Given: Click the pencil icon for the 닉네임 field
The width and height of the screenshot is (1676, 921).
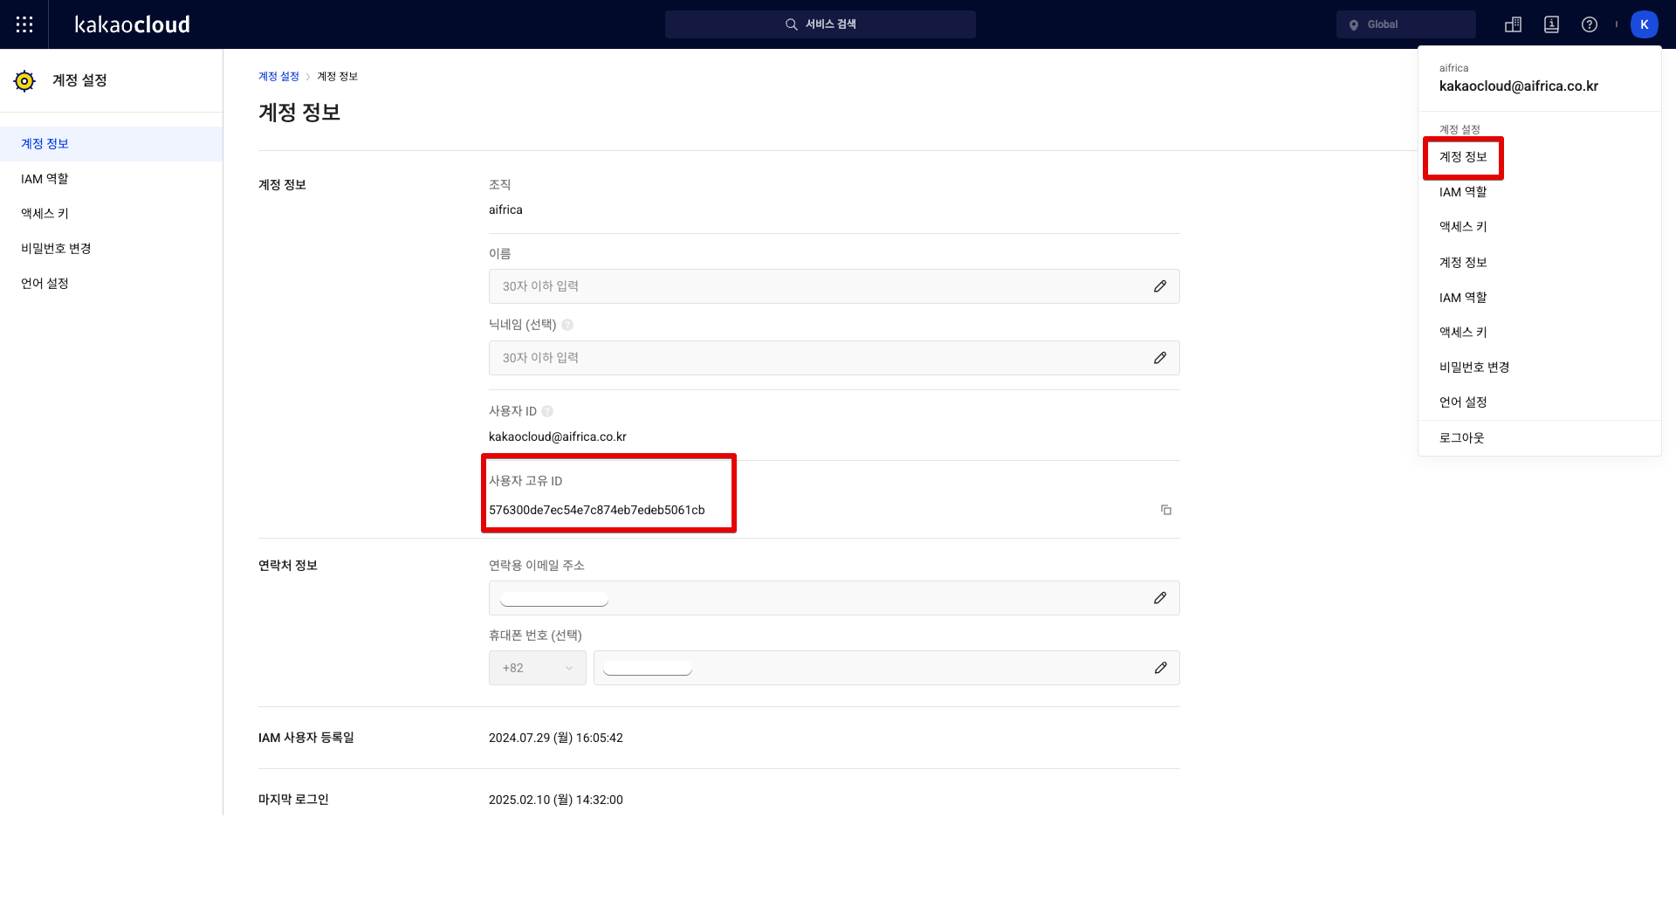Looking at the screenshot, I should pyautogui.click(x=1160, y=358).
